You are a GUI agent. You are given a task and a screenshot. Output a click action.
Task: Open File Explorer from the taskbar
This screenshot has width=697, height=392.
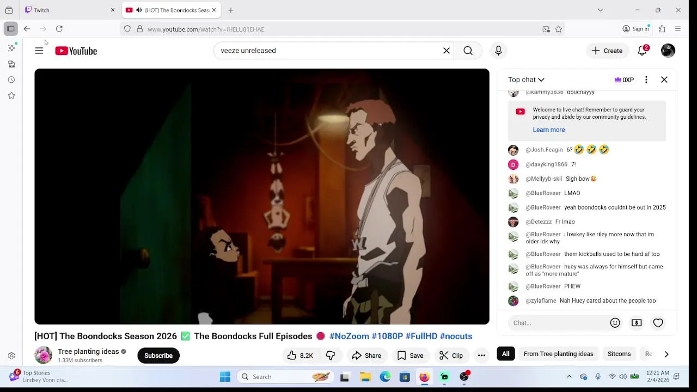coord(365,377)
